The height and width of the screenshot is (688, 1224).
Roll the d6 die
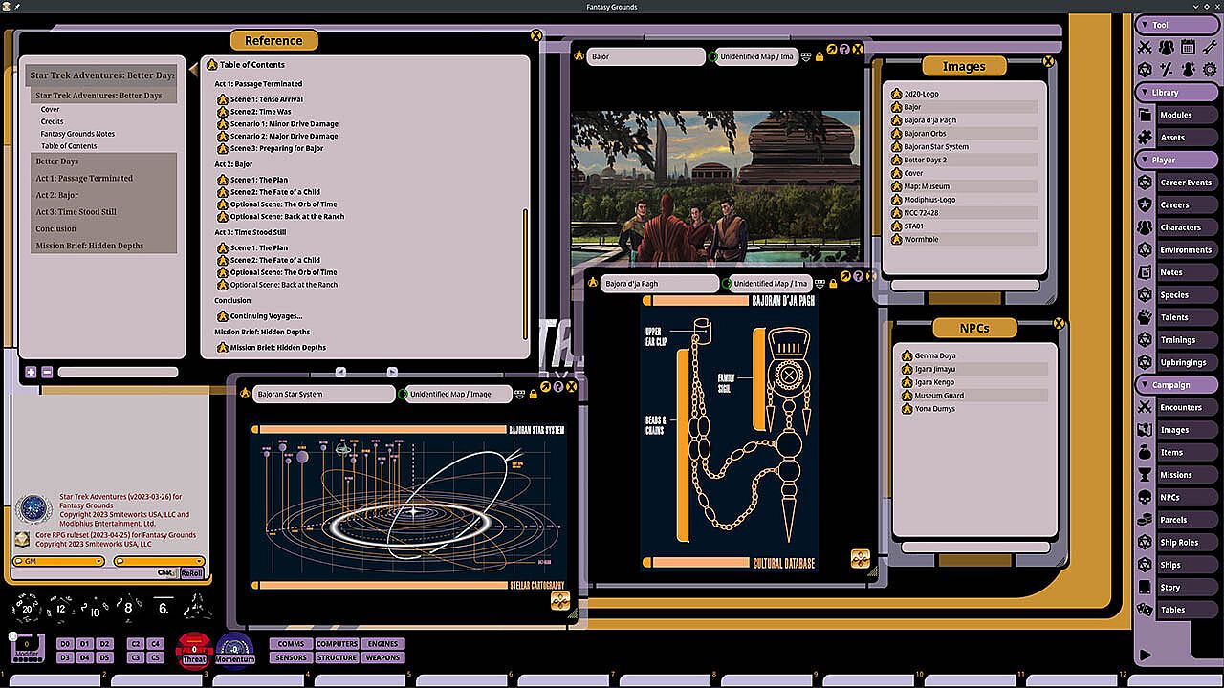tap(164, 606)
